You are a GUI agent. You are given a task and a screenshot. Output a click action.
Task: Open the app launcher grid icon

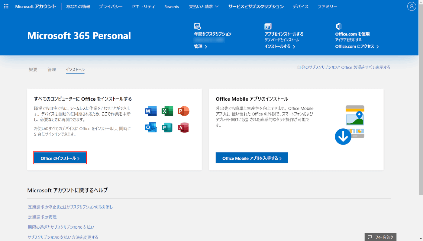(x=6, y=6)
